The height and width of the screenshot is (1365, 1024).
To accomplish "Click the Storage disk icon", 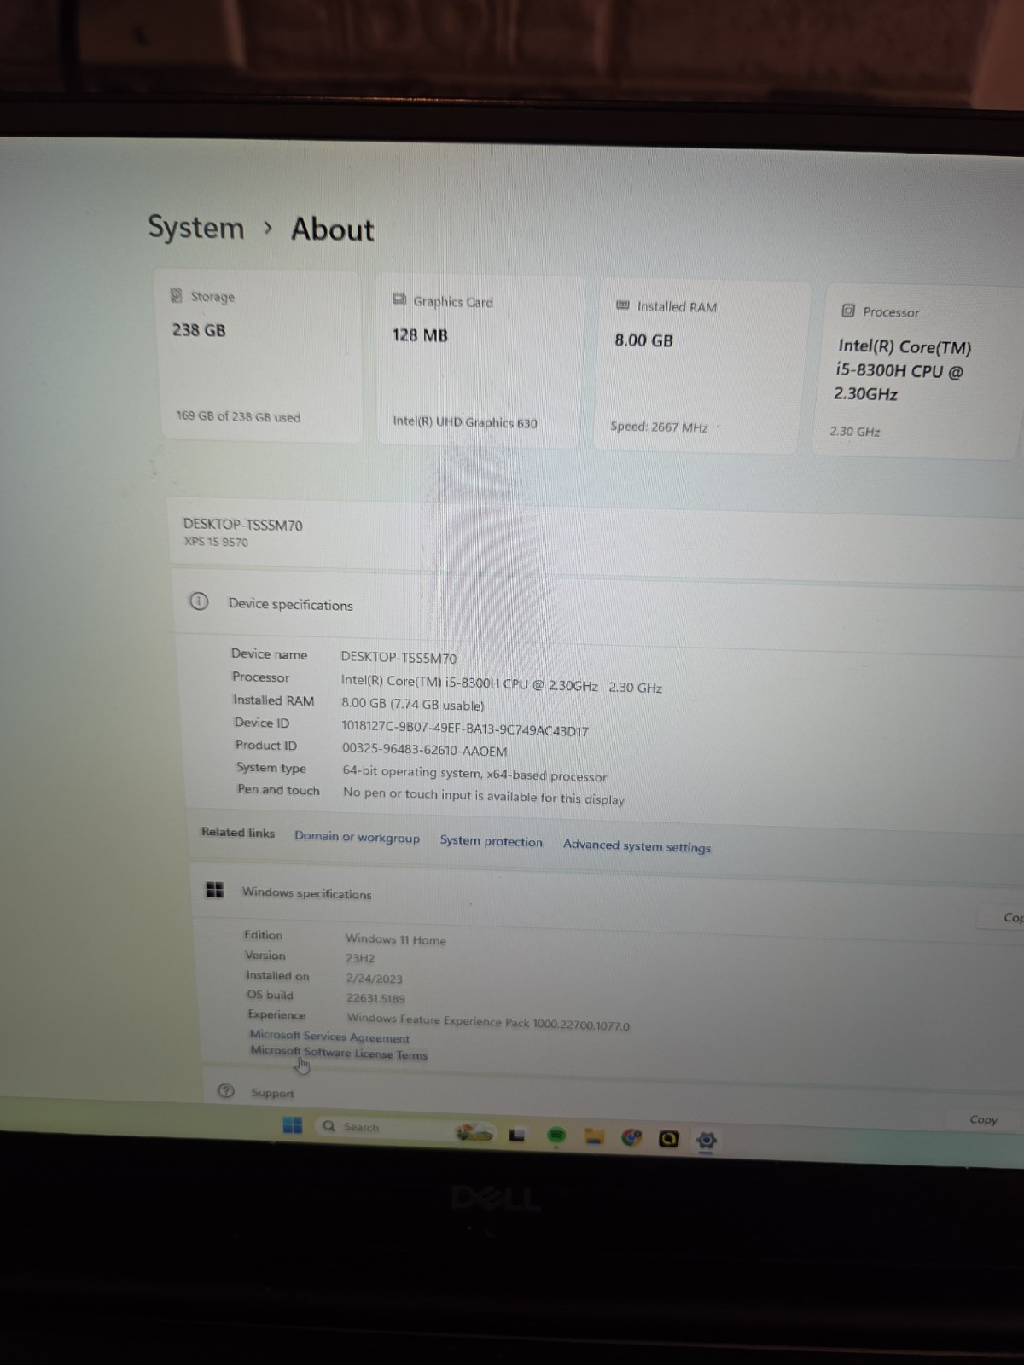I will pos(177,295).
